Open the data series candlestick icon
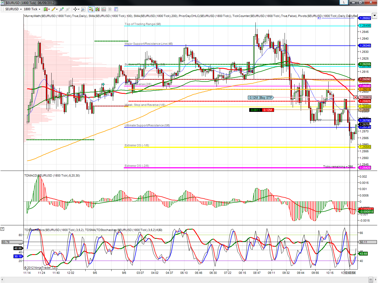Viewport: 378px width, 283px height. pos(97,9)
